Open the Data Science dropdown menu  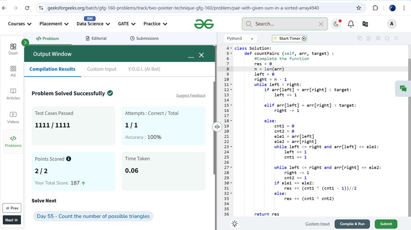pos(93,24)
